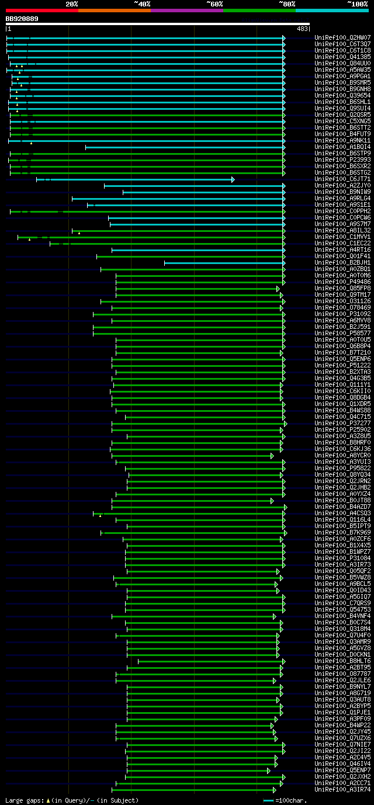Select the UniRef100_P31092 label
The height and width of the screenshot is (805, 374).
342,314
